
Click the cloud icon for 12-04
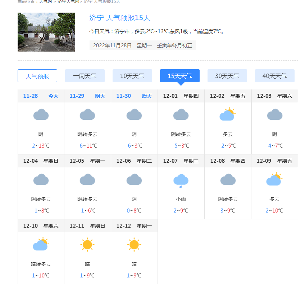click(41, 179)
